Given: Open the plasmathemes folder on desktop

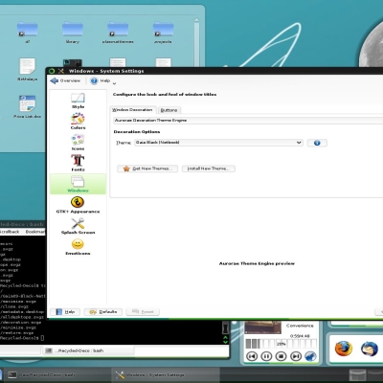Looking at the screenshot, I should coord(118,32).
